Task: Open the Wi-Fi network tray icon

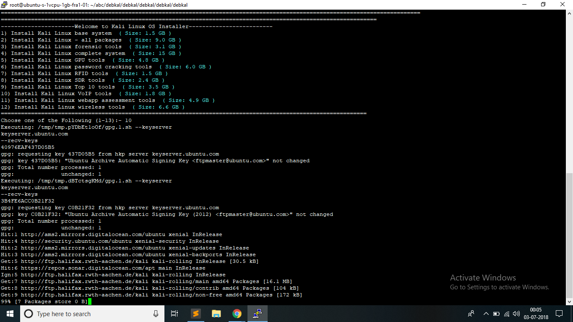Action: point(507,314)
